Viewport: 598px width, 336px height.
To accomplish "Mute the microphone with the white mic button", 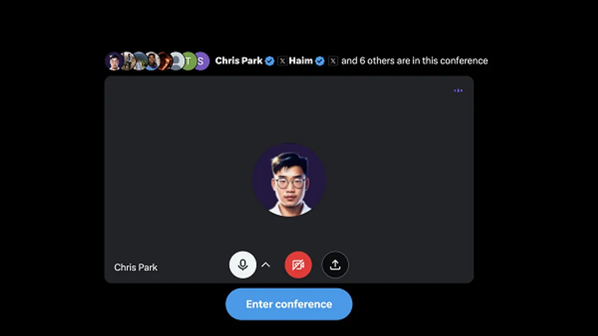I will click(x=243, y=265).
